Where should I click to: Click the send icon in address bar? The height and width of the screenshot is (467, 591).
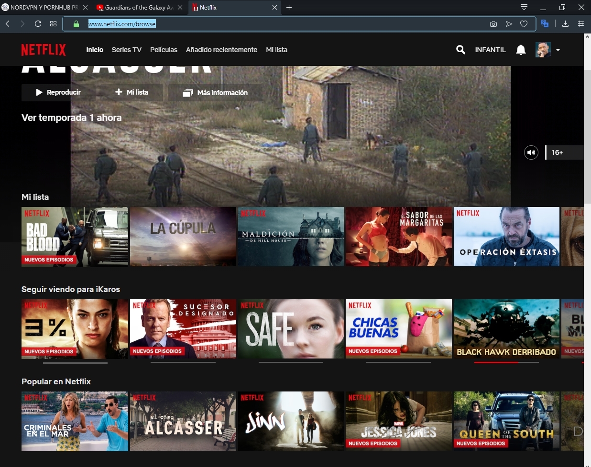coord(509,24)
